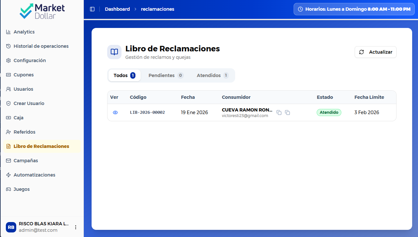Go to Configuración page

(x=42, y=60)
